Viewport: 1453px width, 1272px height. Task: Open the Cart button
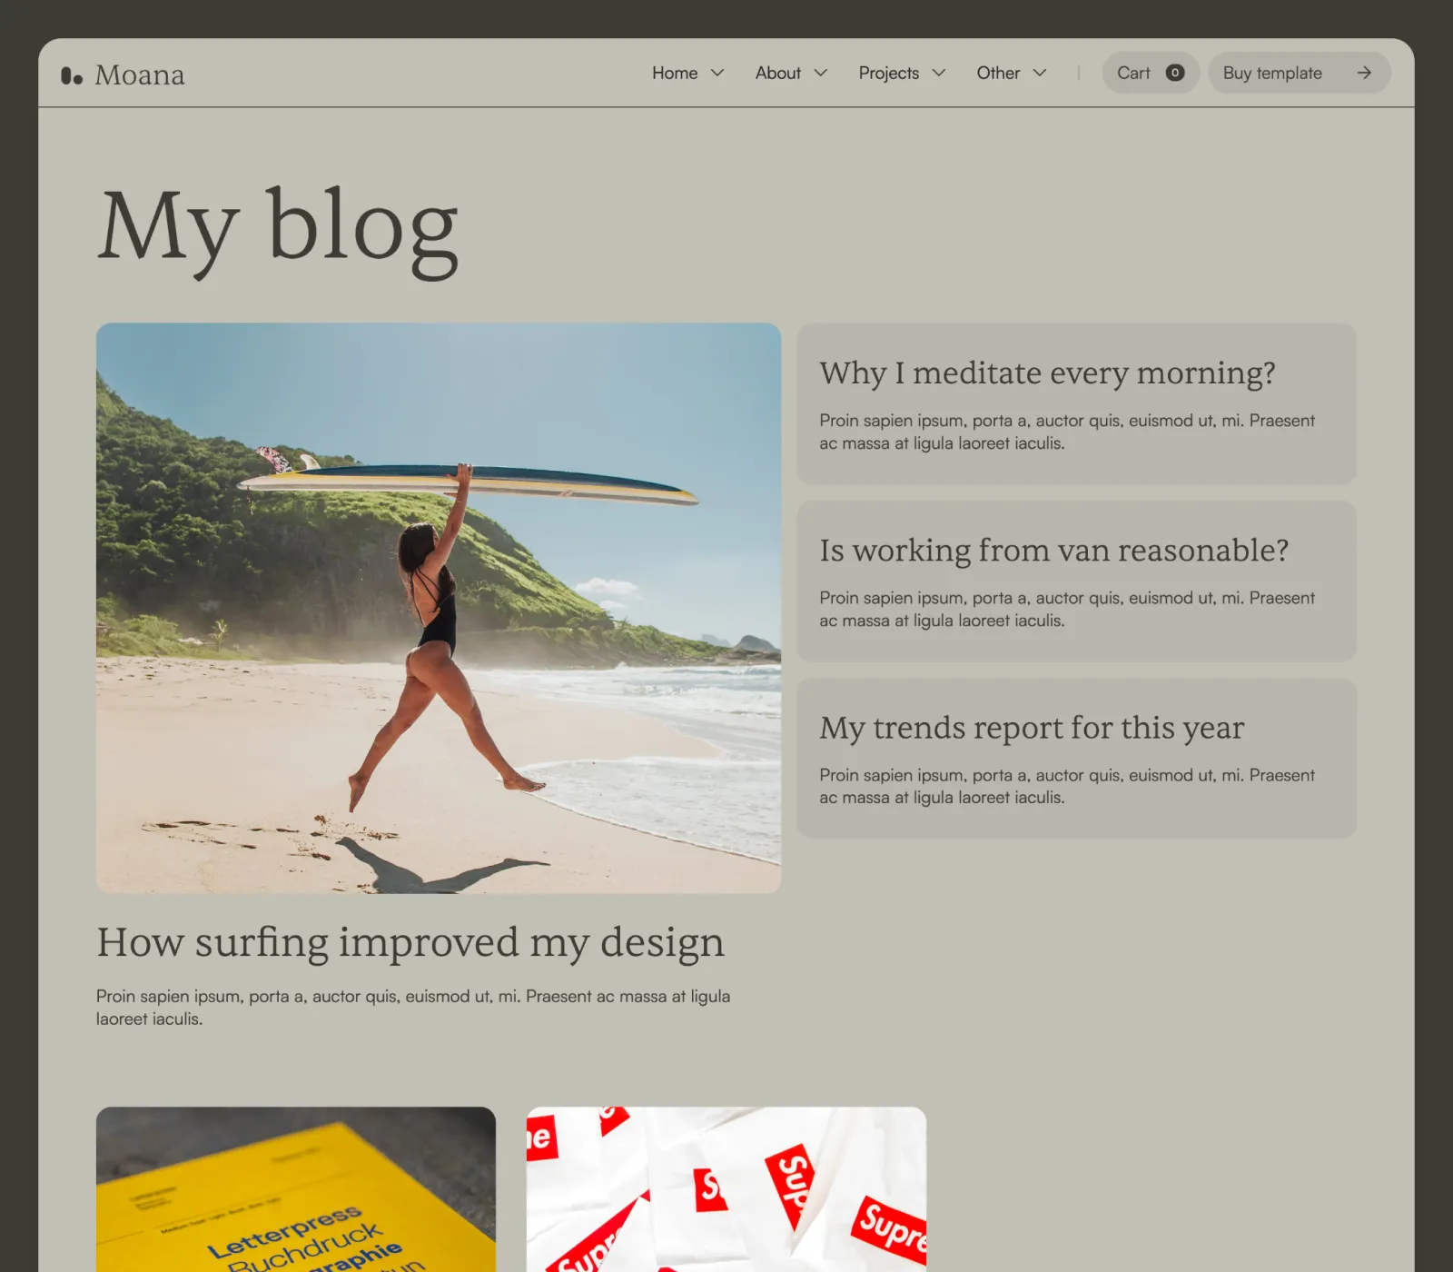tap(1151, 73)
